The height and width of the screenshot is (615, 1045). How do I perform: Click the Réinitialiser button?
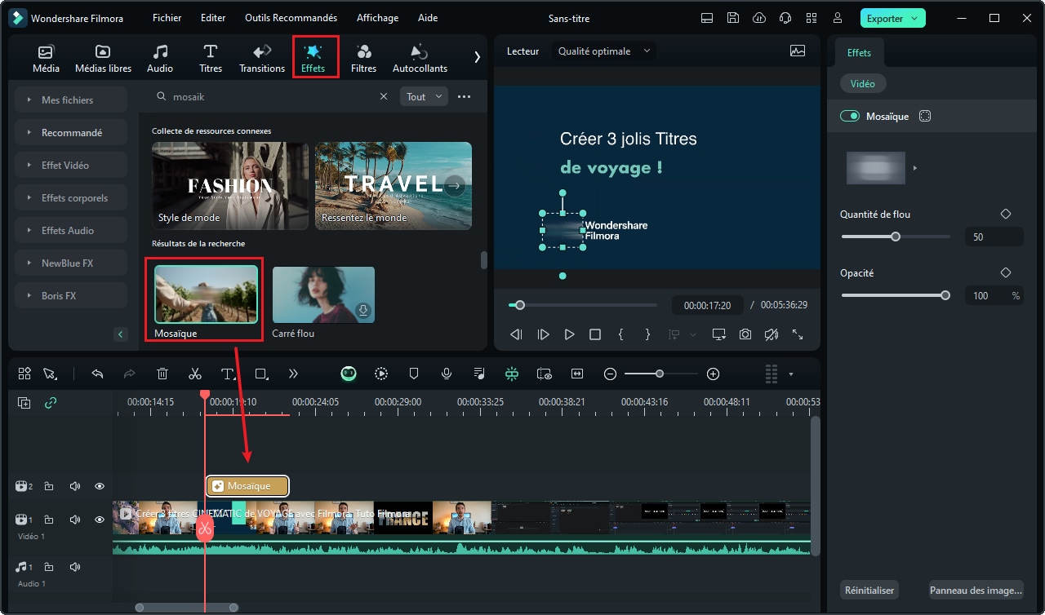[x=869, y=590]
